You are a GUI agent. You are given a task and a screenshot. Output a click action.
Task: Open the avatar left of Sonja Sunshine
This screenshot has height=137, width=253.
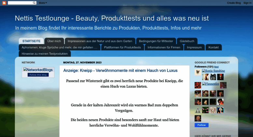click(198, 72)
